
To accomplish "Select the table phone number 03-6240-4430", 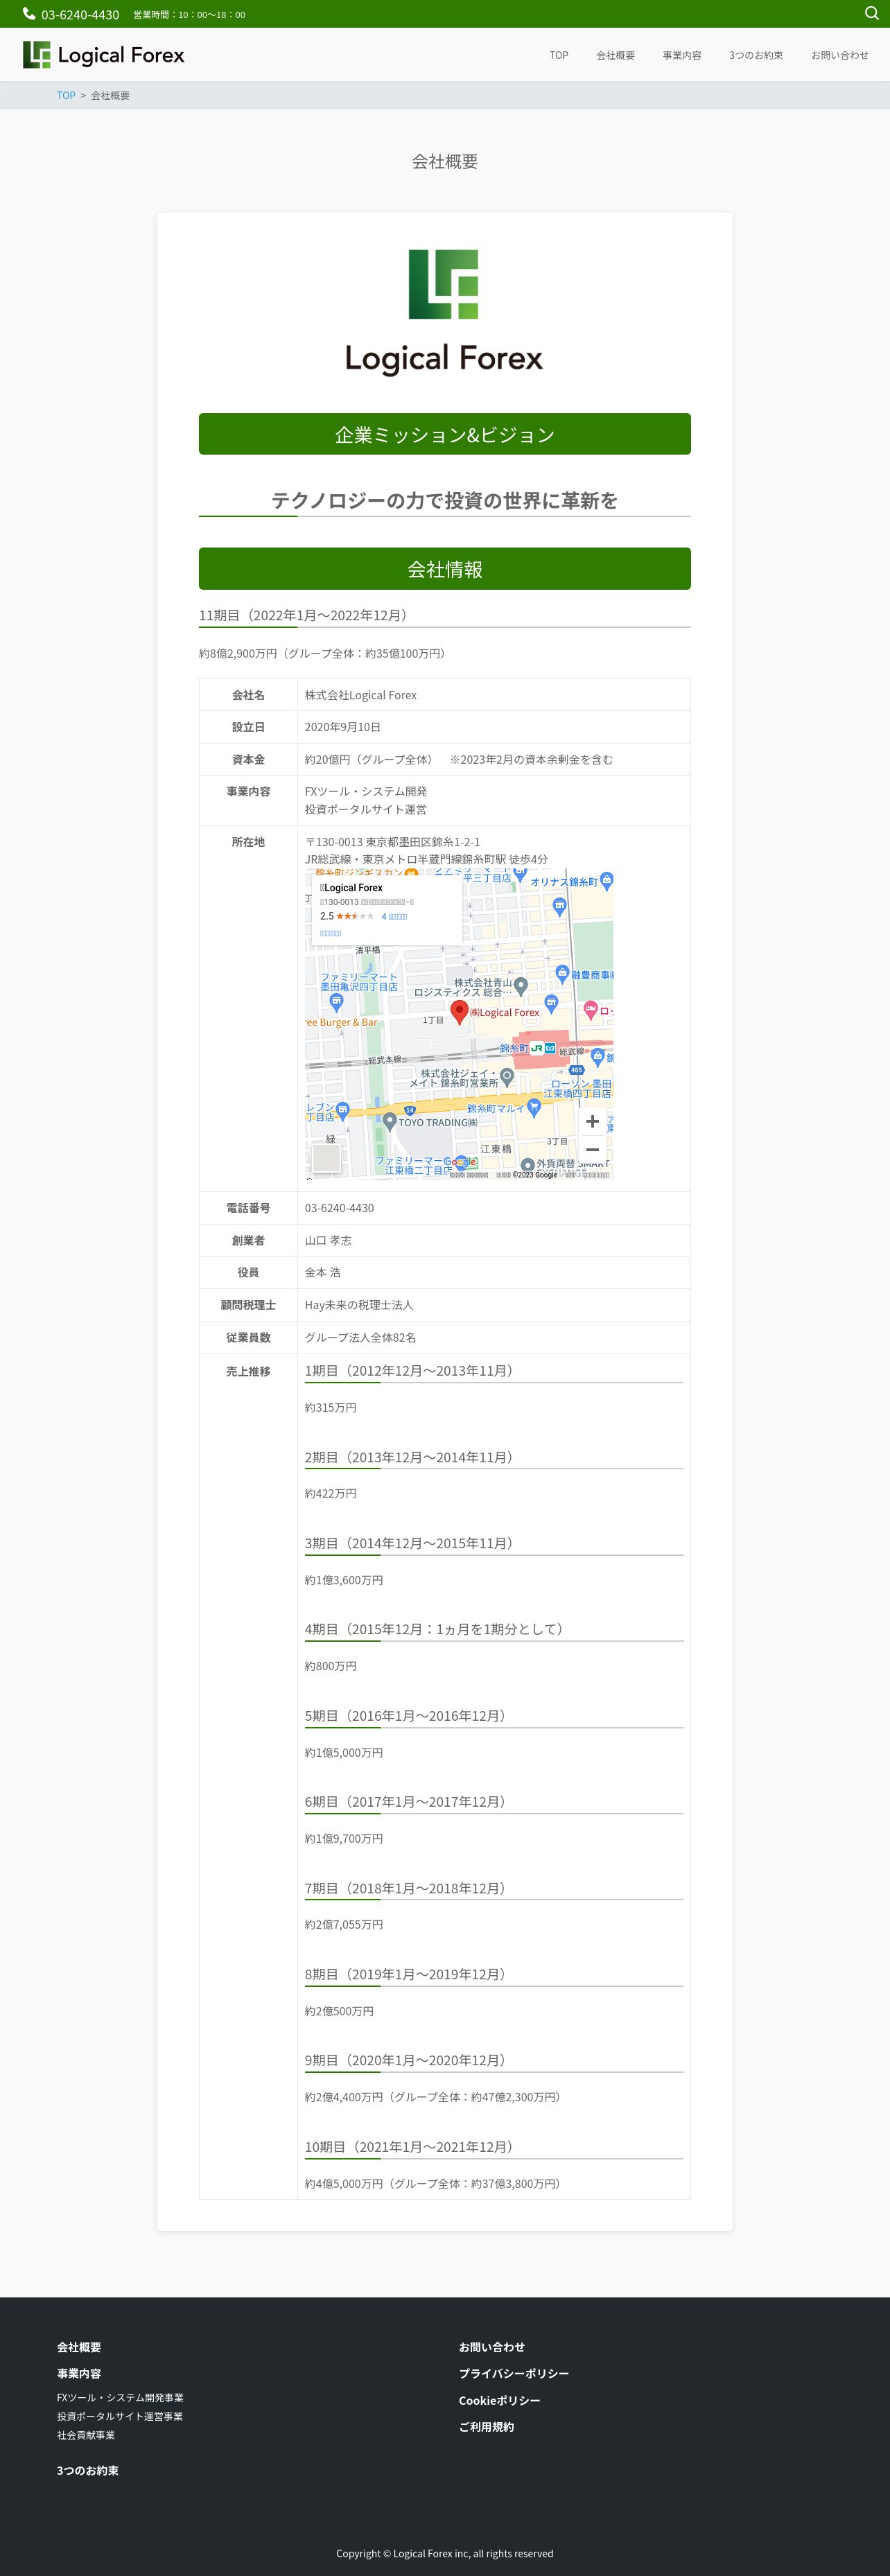I will (x=339, y=1208).
